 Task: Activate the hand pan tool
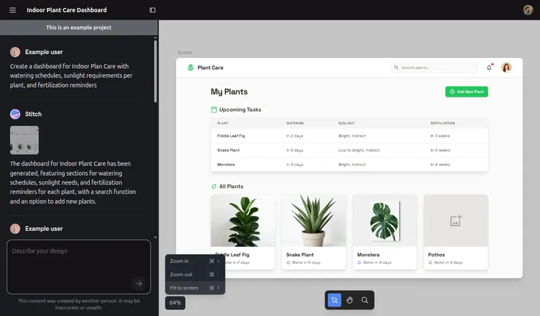[350, 300]
